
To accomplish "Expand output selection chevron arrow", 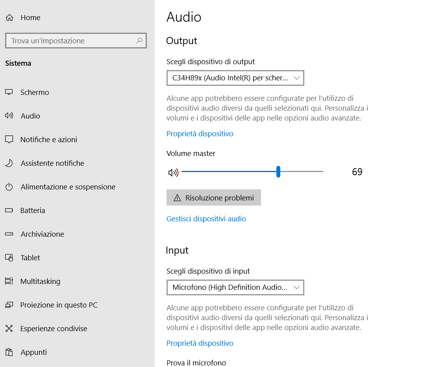I will click(296, 78).
